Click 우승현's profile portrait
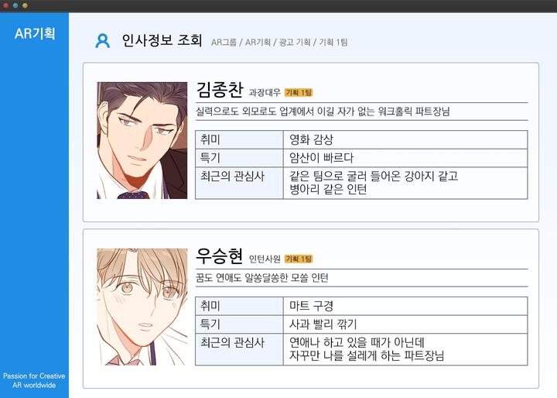Image resolution: width=557 pixels, height=398 pixels. pos(142,307)
